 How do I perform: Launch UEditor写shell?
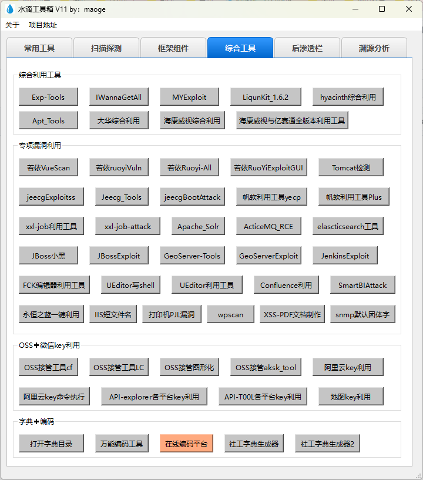pyautogui.click(x=130, y=285)
